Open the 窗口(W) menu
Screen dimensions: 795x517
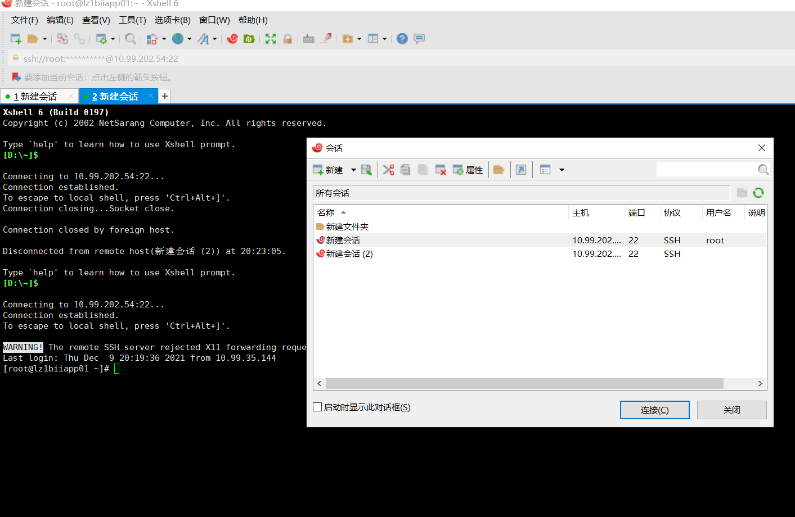click(214, 20)
